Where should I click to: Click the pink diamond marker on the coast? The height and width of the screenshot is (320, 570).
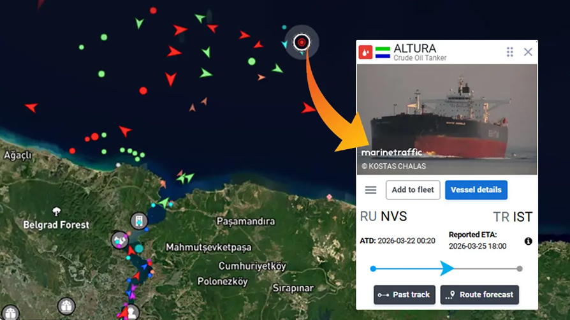tap(330, 197)
